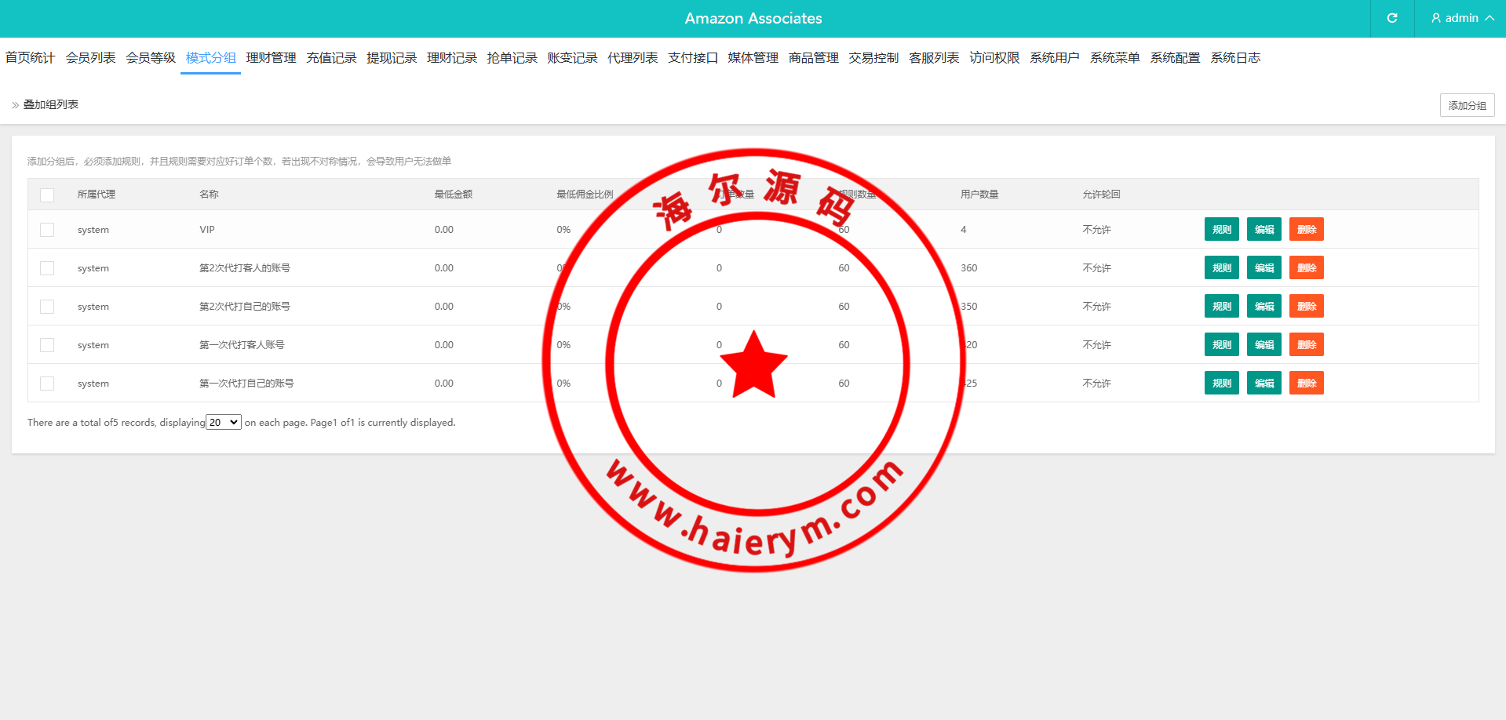Open the 商品管理 menu
The image size is (1506, 720).
click(x=814, y=57)
